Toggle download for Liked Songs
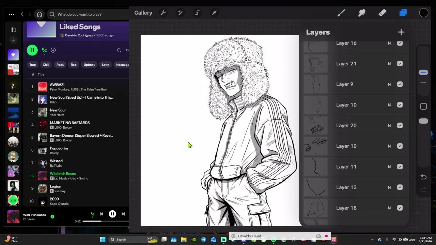 [x=53, y=50]
